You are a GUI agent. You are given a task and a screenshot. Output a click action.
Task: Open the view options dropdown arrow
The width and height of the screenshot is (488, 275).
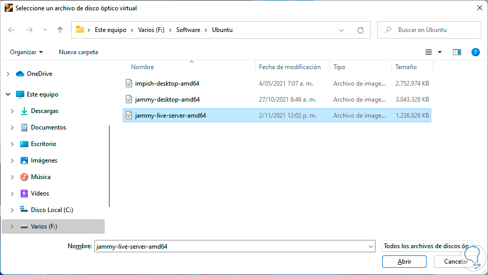pos(440,52)
